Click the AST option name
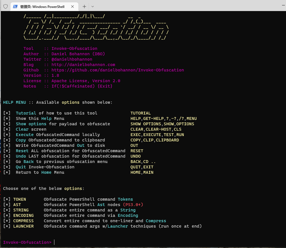Screen dimensions: 286x248 (x=17, y=205)
